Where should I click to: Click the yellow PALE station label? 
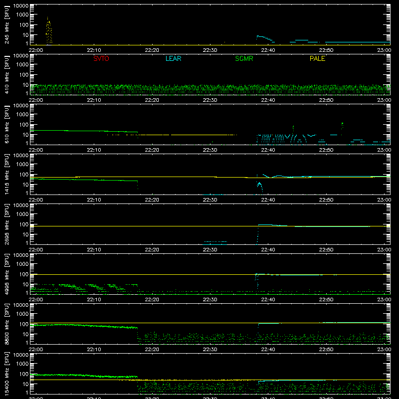coord(317,58)
